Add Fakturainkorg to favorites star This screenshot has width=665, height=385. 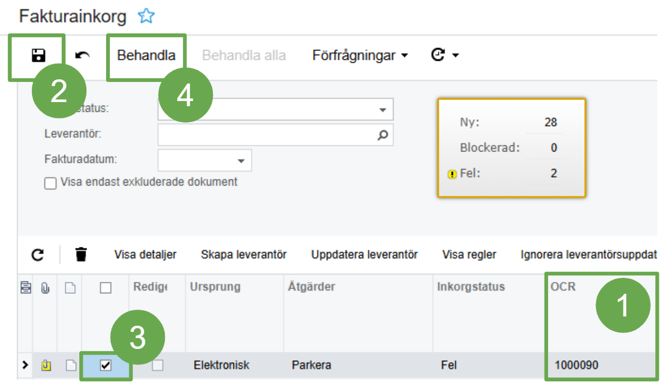click(x=146, y=16)
